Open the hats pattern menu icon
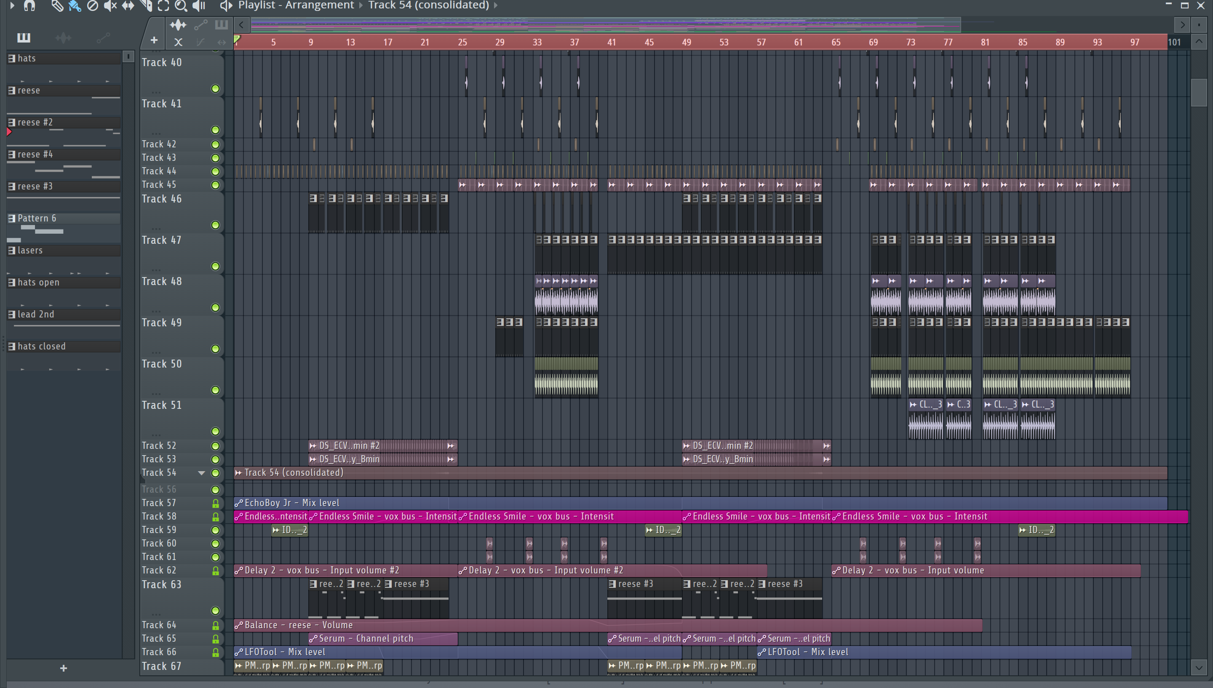Screen dimensions: 1213x688 (12, 58)
